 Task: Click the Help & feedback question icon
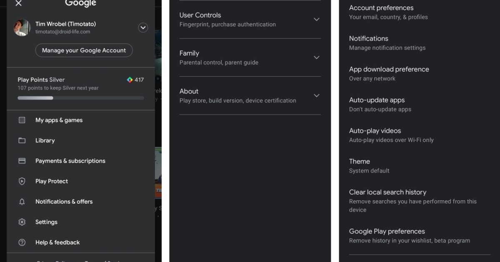click(22, 242)
